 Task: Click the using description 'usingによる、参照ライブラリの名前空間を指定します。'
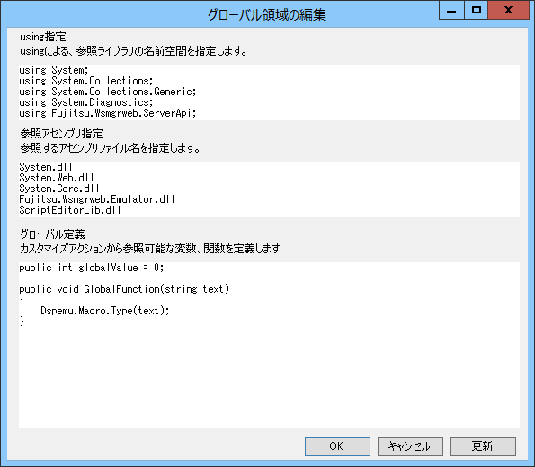pyautogui.click(x=133, y=51)
